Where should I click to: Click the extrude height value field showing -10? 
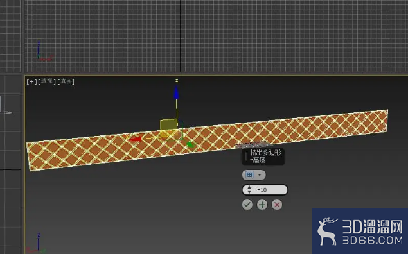tap(265, 190)
